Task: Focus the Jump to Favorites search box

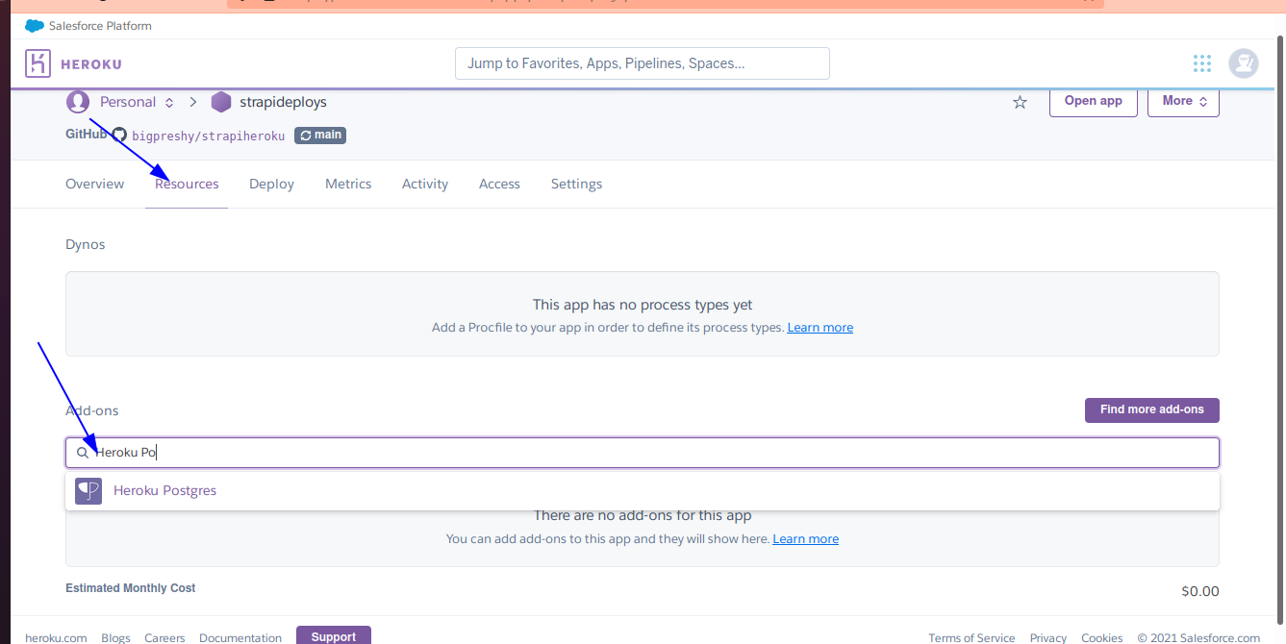Action: pos(642,63)
